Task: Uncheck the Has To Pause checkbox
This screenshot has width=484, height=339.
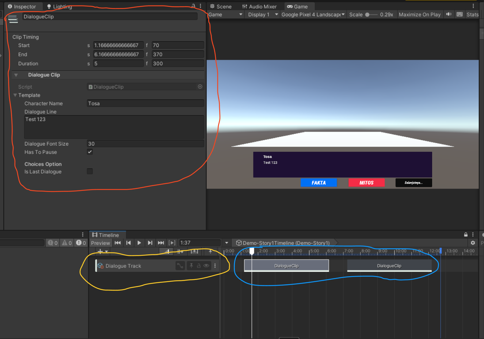Action: (90, 152)
